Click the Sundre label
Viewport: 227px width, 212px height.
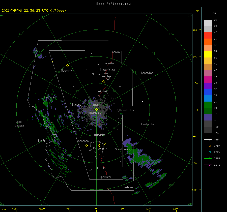click(x=76, y=104)
